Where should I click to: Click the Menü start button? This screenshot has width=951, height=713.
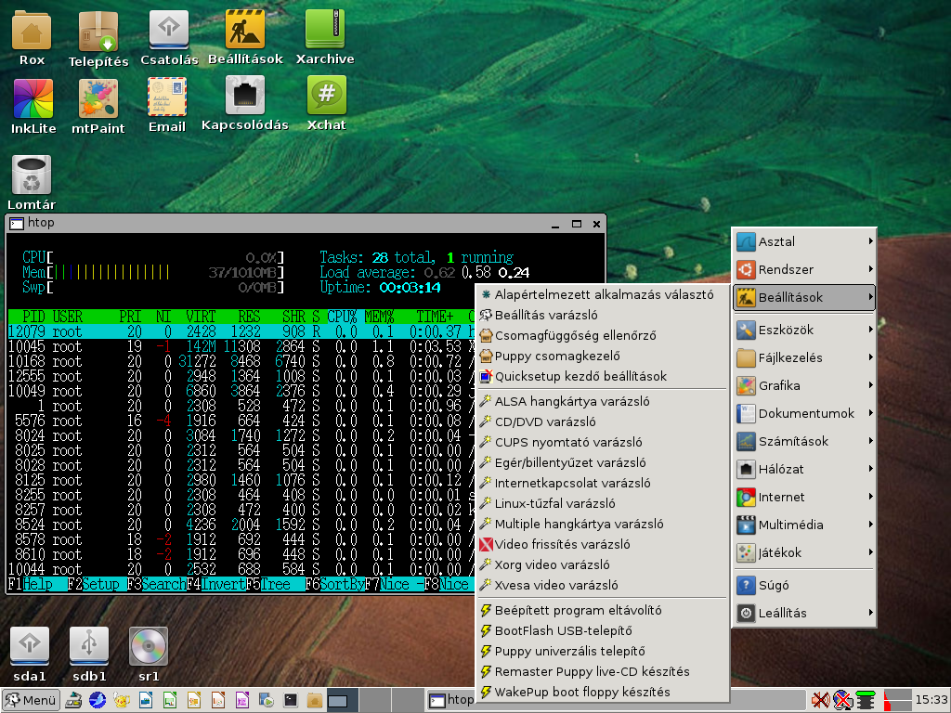click(32, 700)
